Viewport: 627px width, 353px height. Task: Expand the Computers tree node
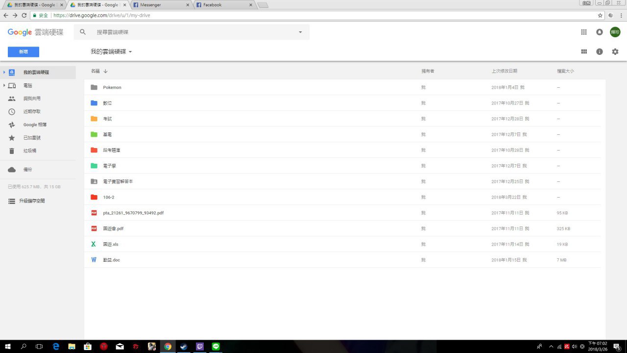4,85
